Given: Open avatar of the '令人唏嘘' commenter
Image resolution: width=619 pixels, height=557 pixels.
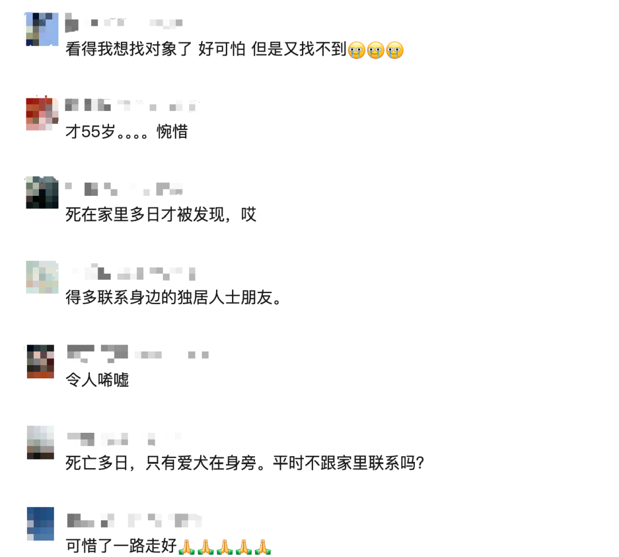Looking at the screenshot, I should tap(40, 361).
